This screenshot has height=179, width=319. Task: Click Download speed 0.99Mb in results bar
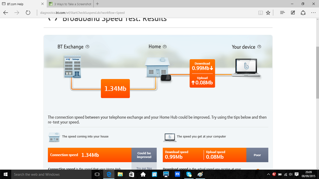pyautogui.click(x=177, y=155)
